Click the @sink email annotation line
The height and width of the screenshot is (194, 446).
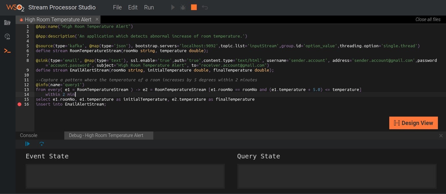(x=236, y=63)
